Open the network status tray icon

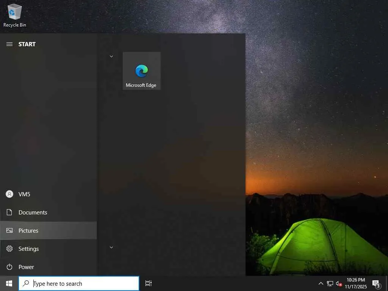330,283
